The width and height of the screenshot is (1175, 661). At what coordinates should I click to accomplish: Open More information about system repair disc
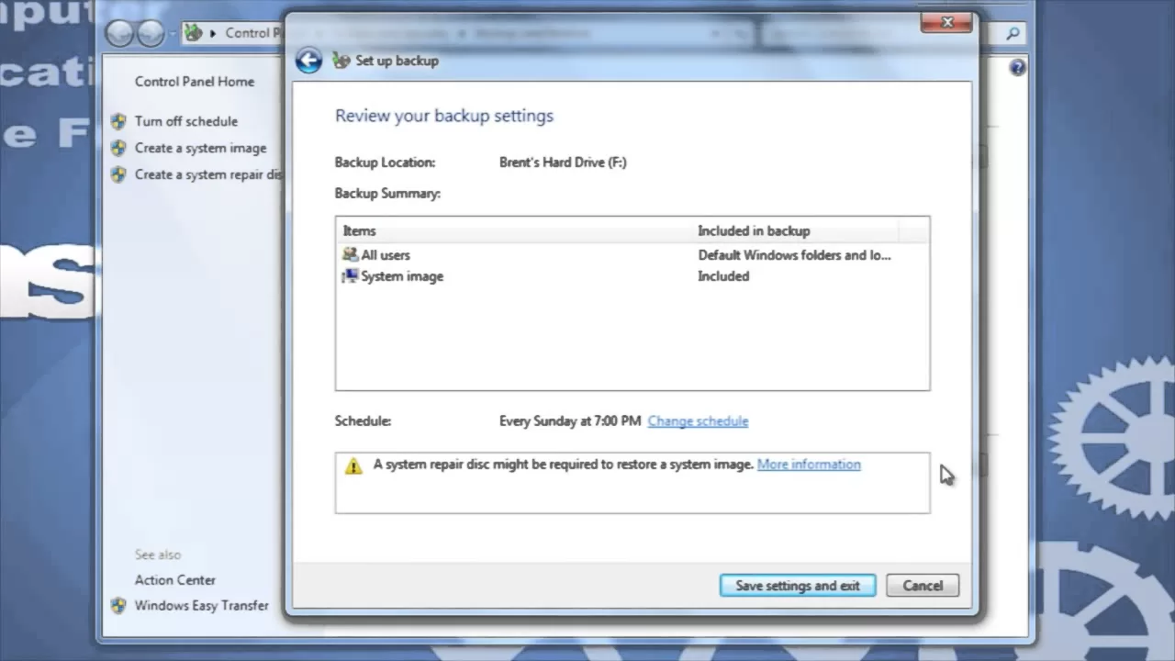click(x=809, y=465)
